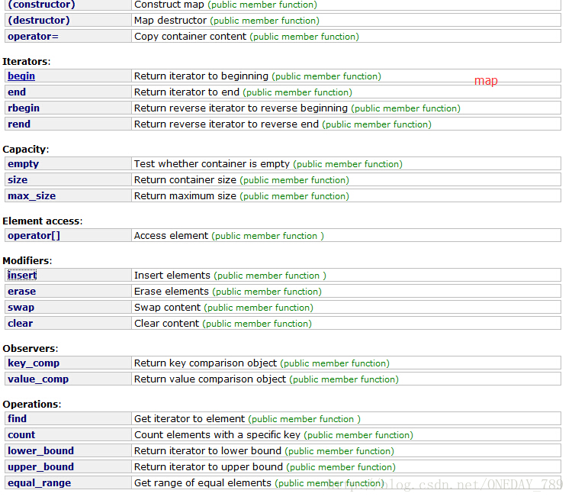The height and width of the screenshot is (500, 572).
Task: Click the 'Element access:' section heading
Action: pos(42,221)
